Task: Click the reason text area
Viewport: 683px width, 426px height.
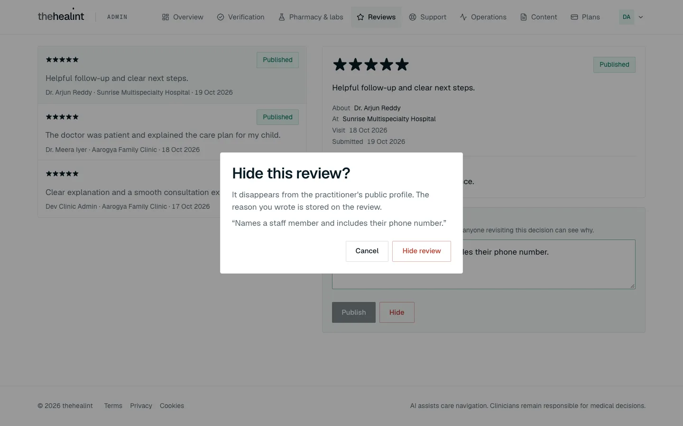Action: click(x=484, y=264)
